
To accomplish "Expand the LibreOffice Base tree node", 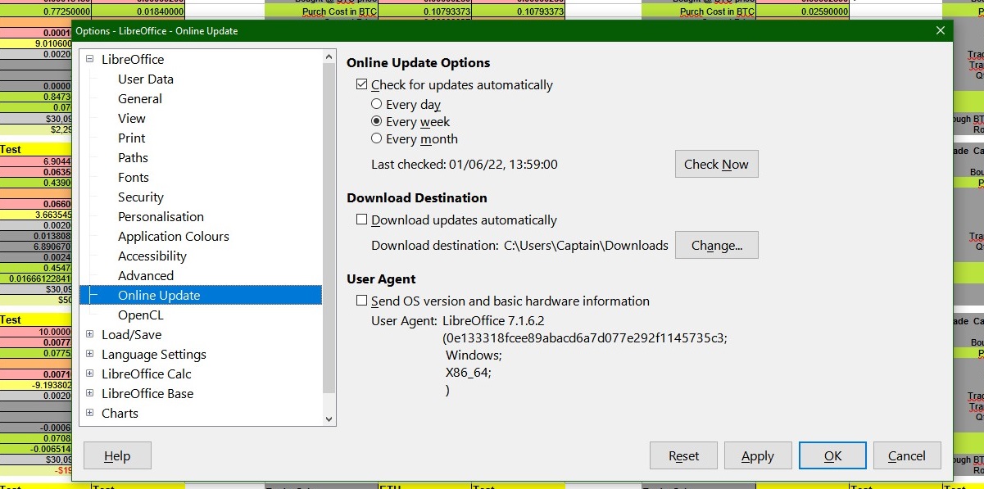I will (90, 393).
